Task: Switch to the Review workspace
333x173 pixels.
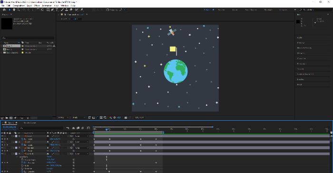Action: [x=221, y=10]
